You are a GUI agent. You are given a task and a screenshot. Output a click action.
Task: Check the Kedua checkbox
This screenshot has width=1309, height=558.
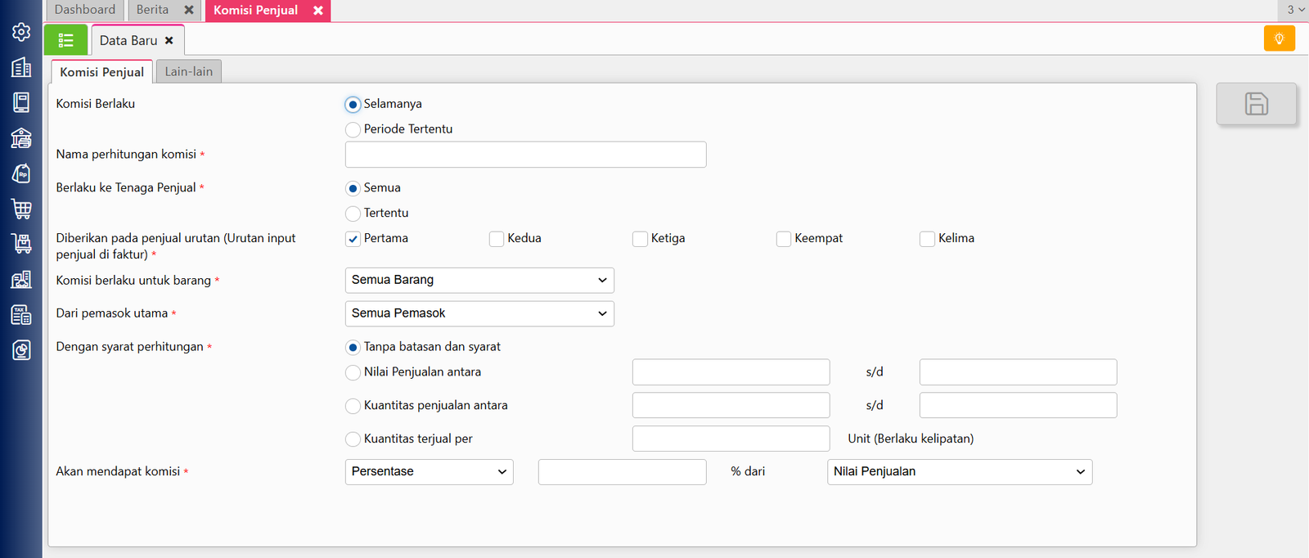click(496, 239)
